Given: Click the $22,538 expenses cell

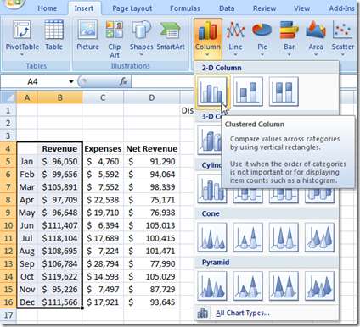Looking at the screenshot, I should (103, 200).
